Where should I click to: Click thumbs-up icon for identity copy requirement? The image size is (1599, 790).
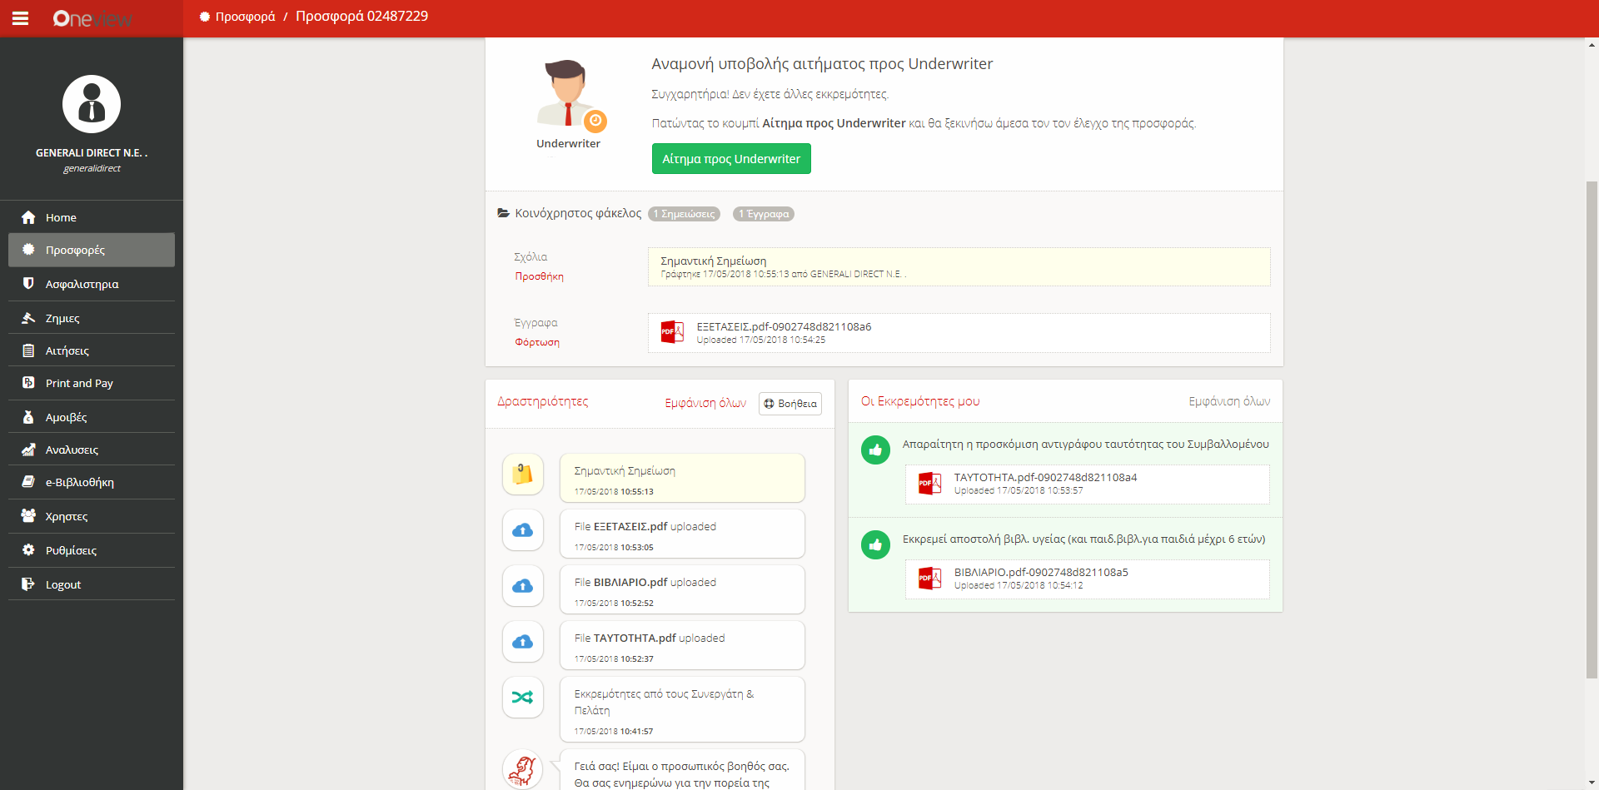pyautogui.click(x=875, y=450)
